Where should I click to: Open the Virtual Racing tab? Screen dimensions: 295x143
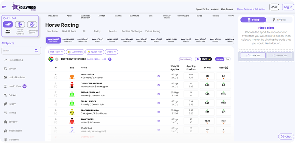[152, 31]
